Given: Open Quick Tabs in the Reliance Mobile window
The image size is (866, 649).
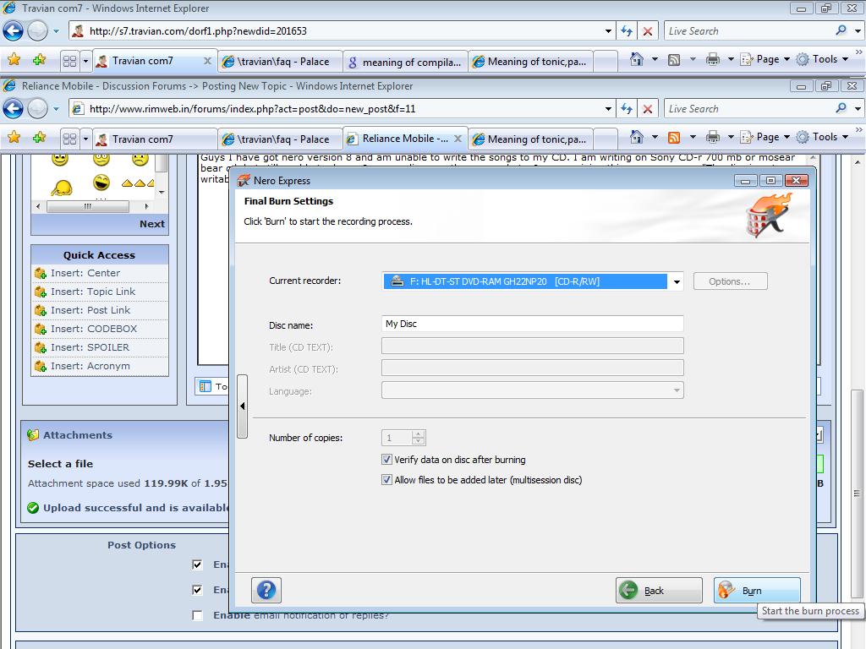Looking at the screenshot, I should tap(69, 139).
